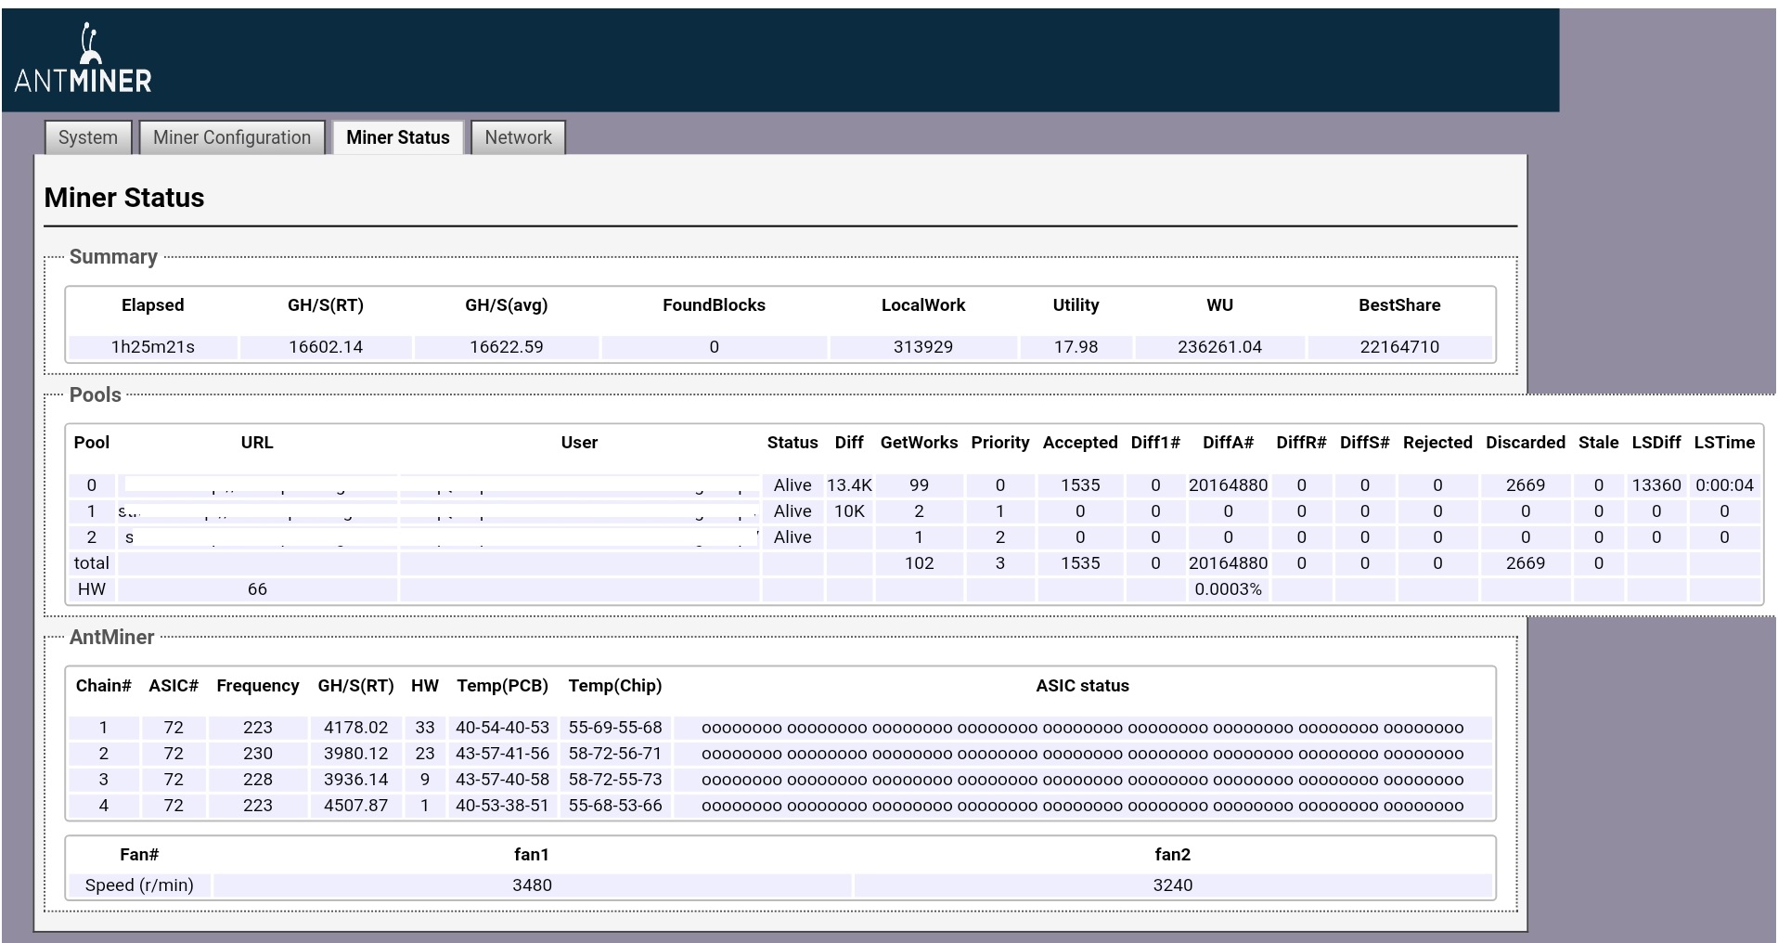Select PCB temperature 40-54-40-53

502,728
